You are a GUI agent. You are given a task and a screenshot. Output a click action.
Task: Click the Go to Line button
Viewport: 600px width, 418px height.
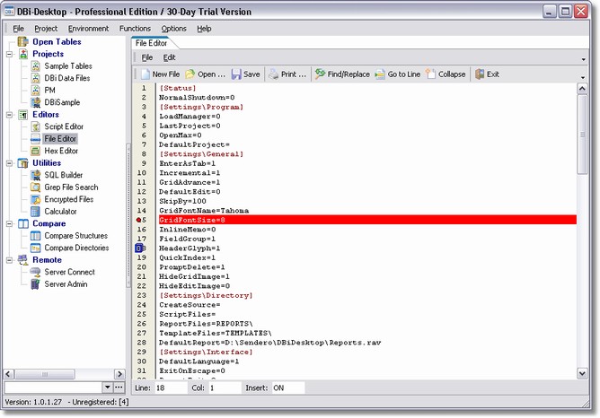click(398, 74)
